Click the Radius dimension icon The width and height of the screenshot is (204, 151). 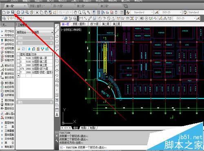(100, 18)
